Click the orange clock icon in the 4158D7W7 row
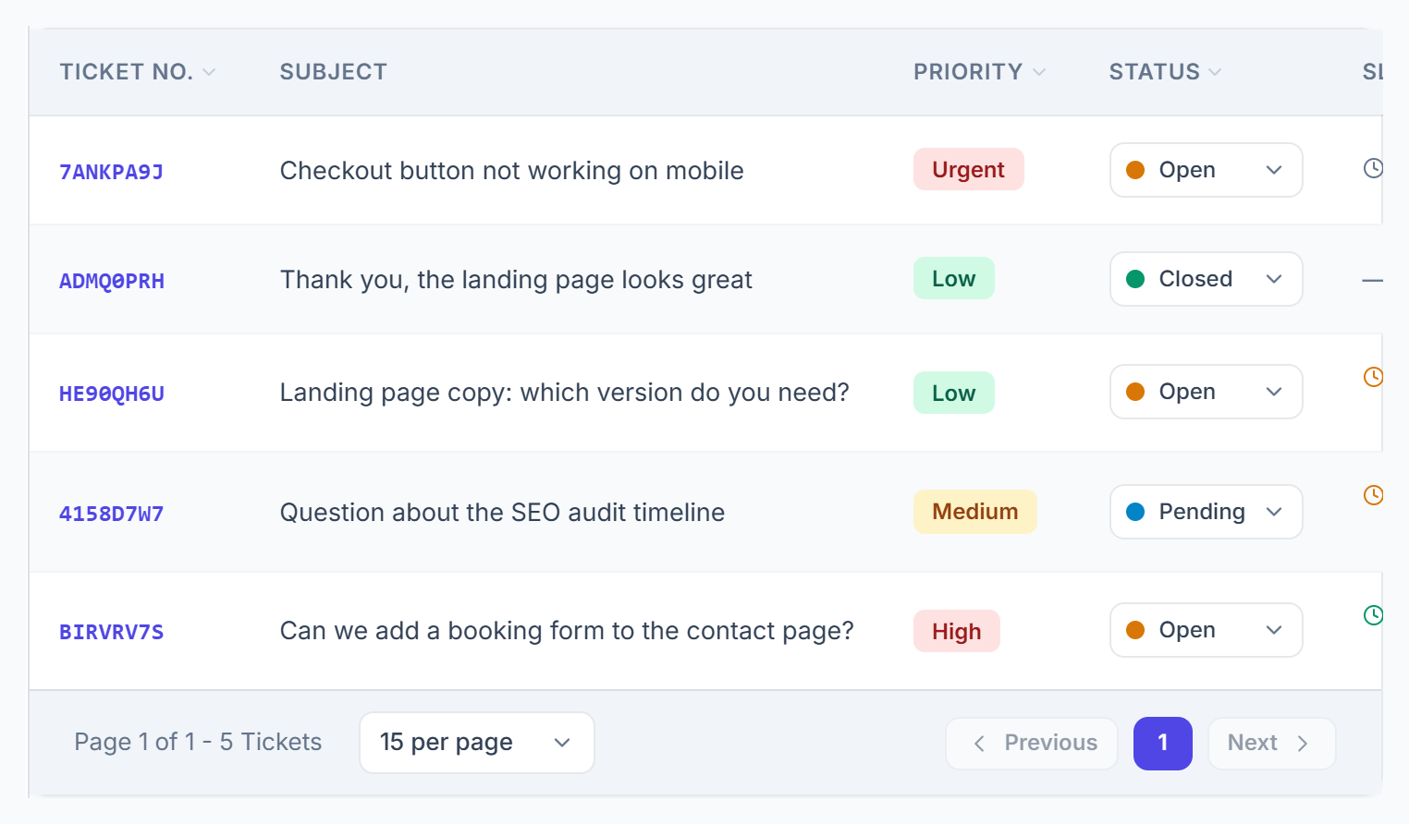This screenshot has width=1409, height=824. coord(1373,495)
